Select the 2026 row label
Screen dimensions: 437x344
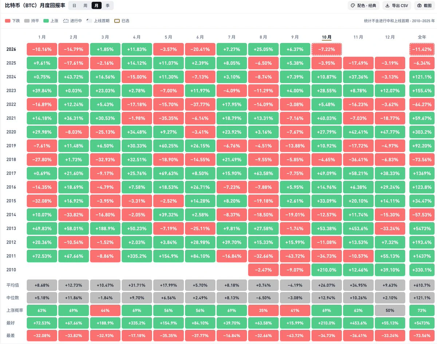[11, 49]
